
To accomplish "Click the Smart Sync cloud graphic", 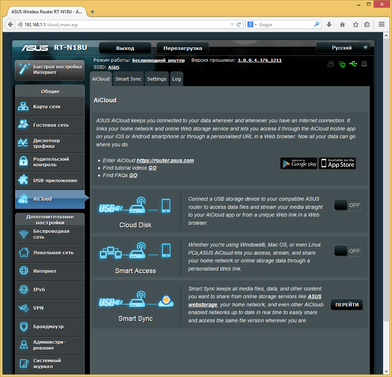I will click(136, 299).
